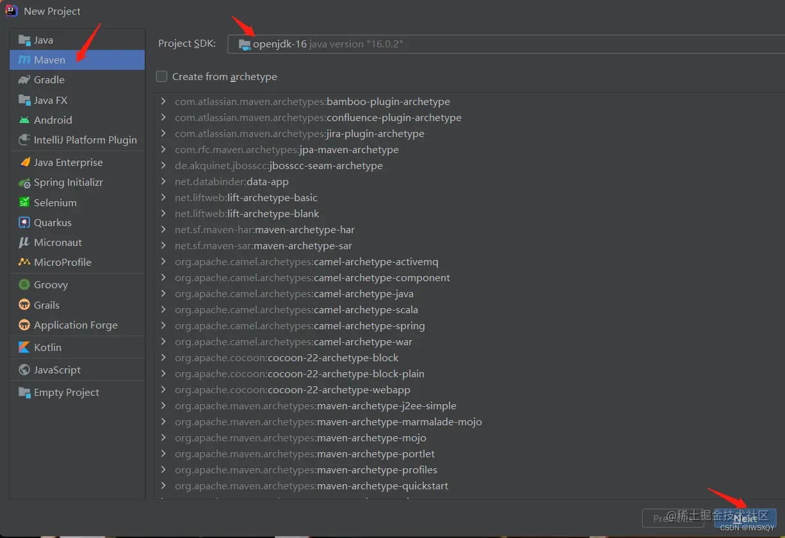Expand the maven-archetype-quickstart node chevron

(x=163, y=485)
